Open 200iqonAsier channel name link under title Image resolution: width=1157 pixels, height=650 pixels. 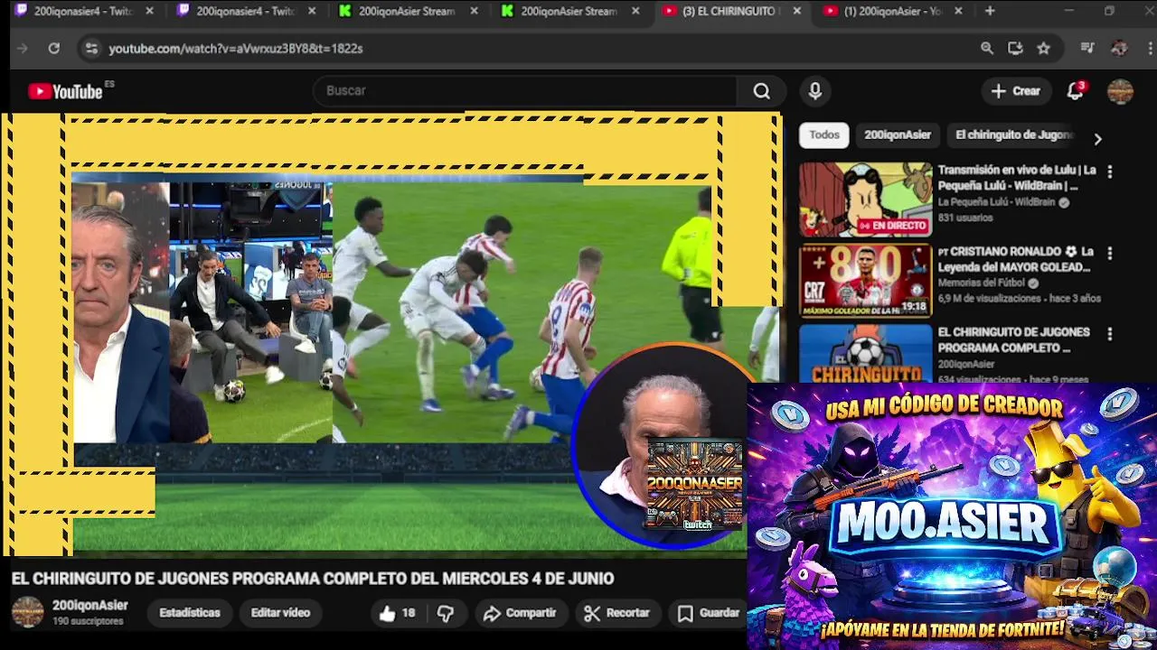(x=89, y=606)
